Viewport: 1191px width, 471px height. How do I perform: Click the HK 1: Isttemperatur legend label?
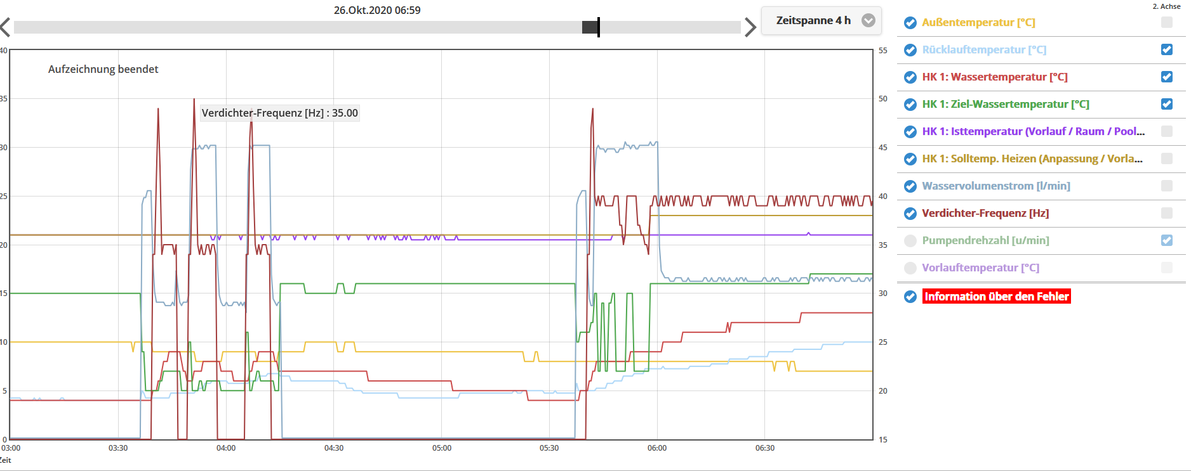[1033, 131]
